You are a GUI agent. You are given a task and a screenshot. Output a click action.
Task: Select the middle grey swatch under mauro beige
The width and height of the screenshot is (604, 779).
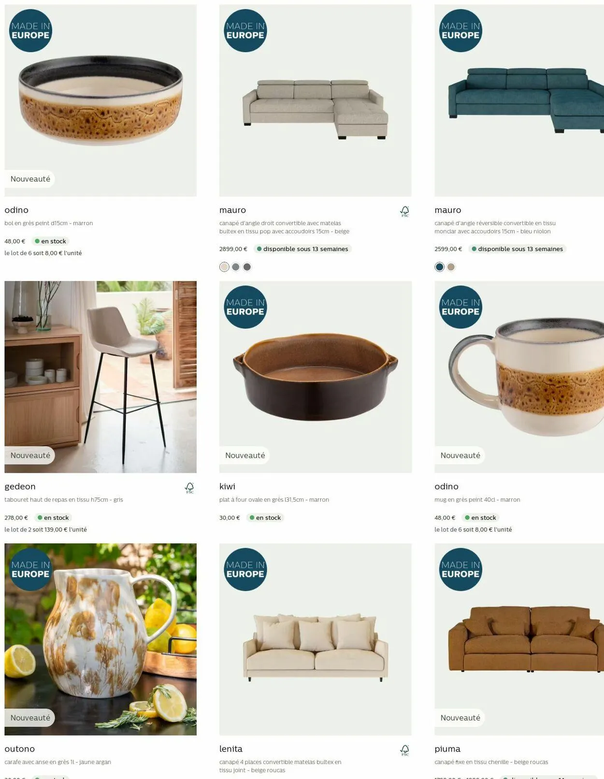point(236,267)
